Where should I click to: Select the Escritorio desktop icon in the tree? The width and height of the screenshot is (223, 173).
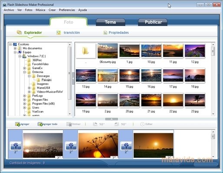[15, 44]
